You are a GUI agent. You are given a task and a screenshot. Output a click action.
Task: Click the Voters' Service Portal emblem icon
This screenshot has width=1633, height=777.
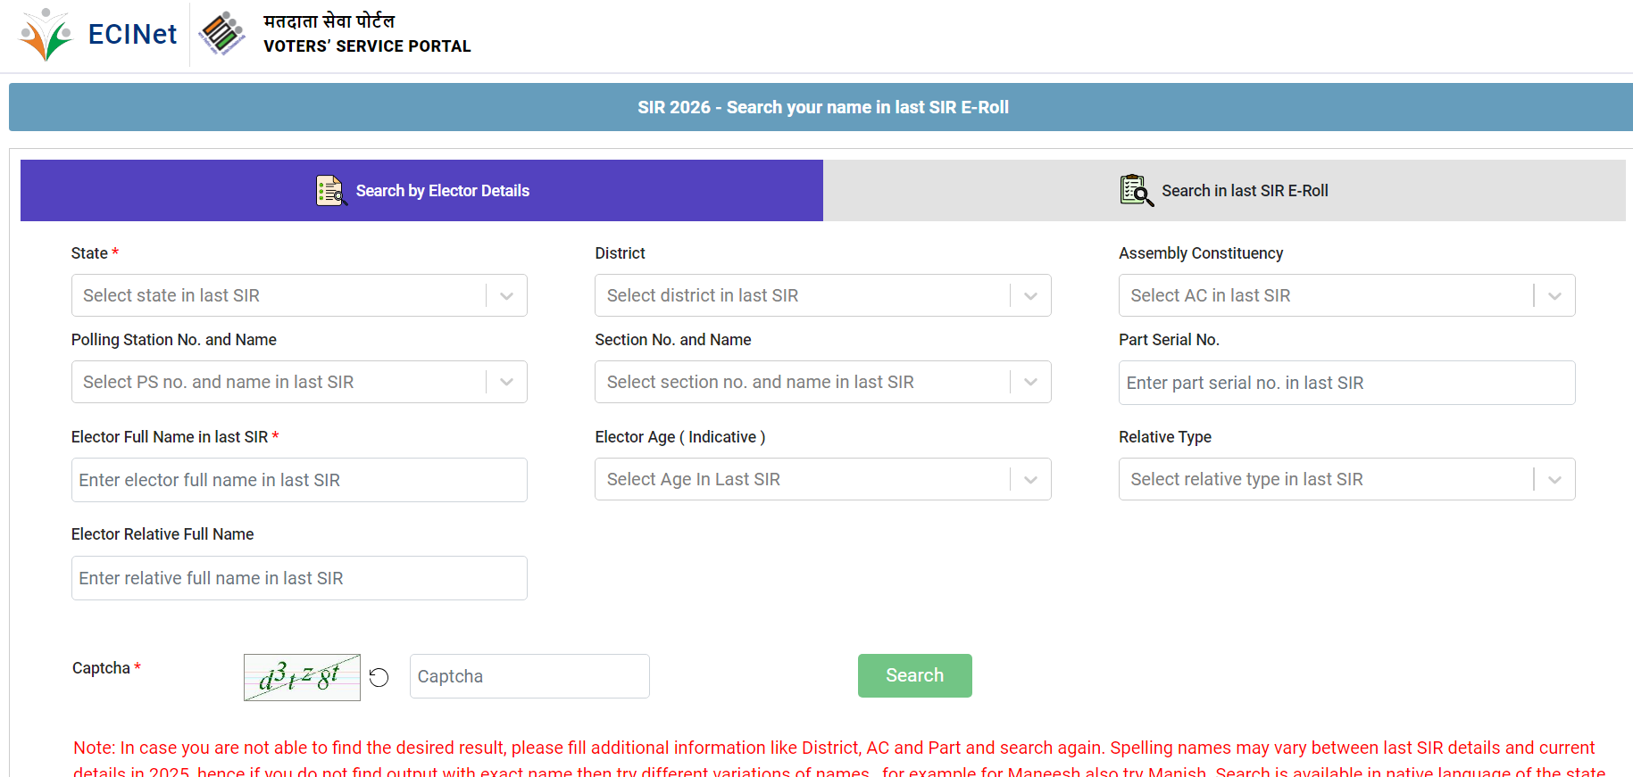pyautogui.click(x=221, y=34)
